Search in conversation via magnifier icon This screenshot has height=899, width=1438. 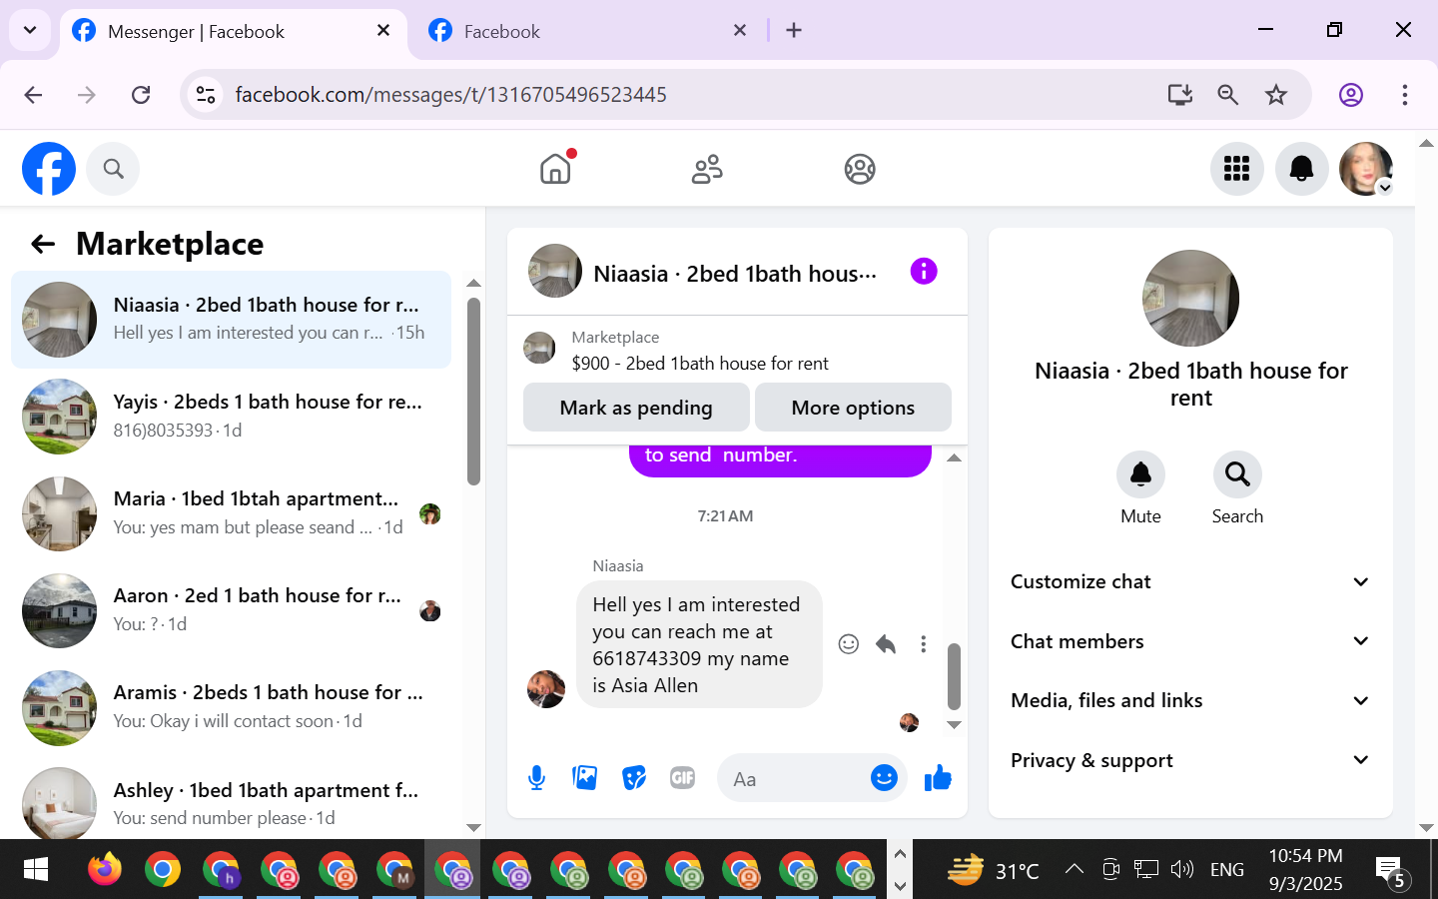click(1237, 475)
